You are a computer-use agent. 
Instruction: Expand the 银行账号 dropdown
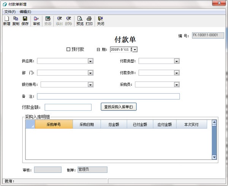pos(90,84)
